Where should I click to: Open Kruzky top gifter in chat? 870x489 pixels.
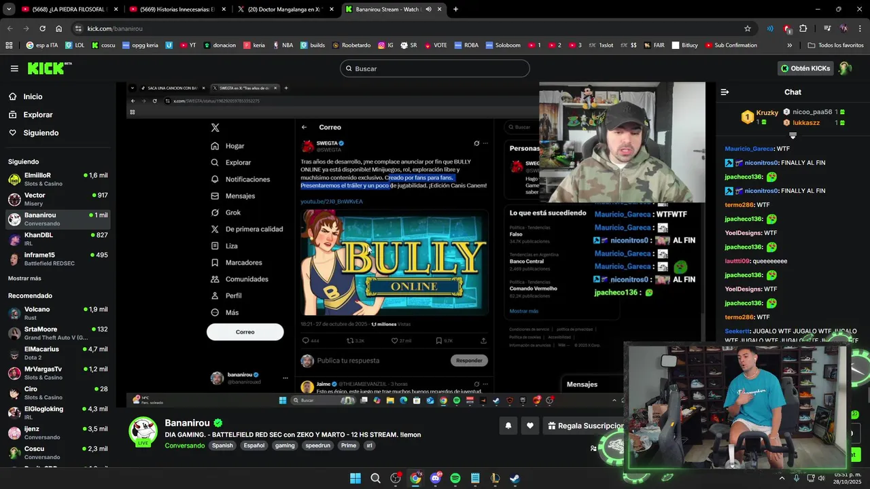pos(759,117)
